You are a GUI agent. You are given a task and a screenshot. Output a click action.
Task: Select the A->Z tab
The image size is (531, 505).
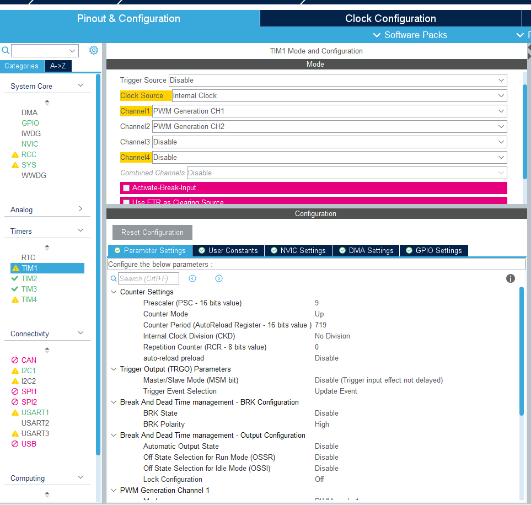[58, 66]
